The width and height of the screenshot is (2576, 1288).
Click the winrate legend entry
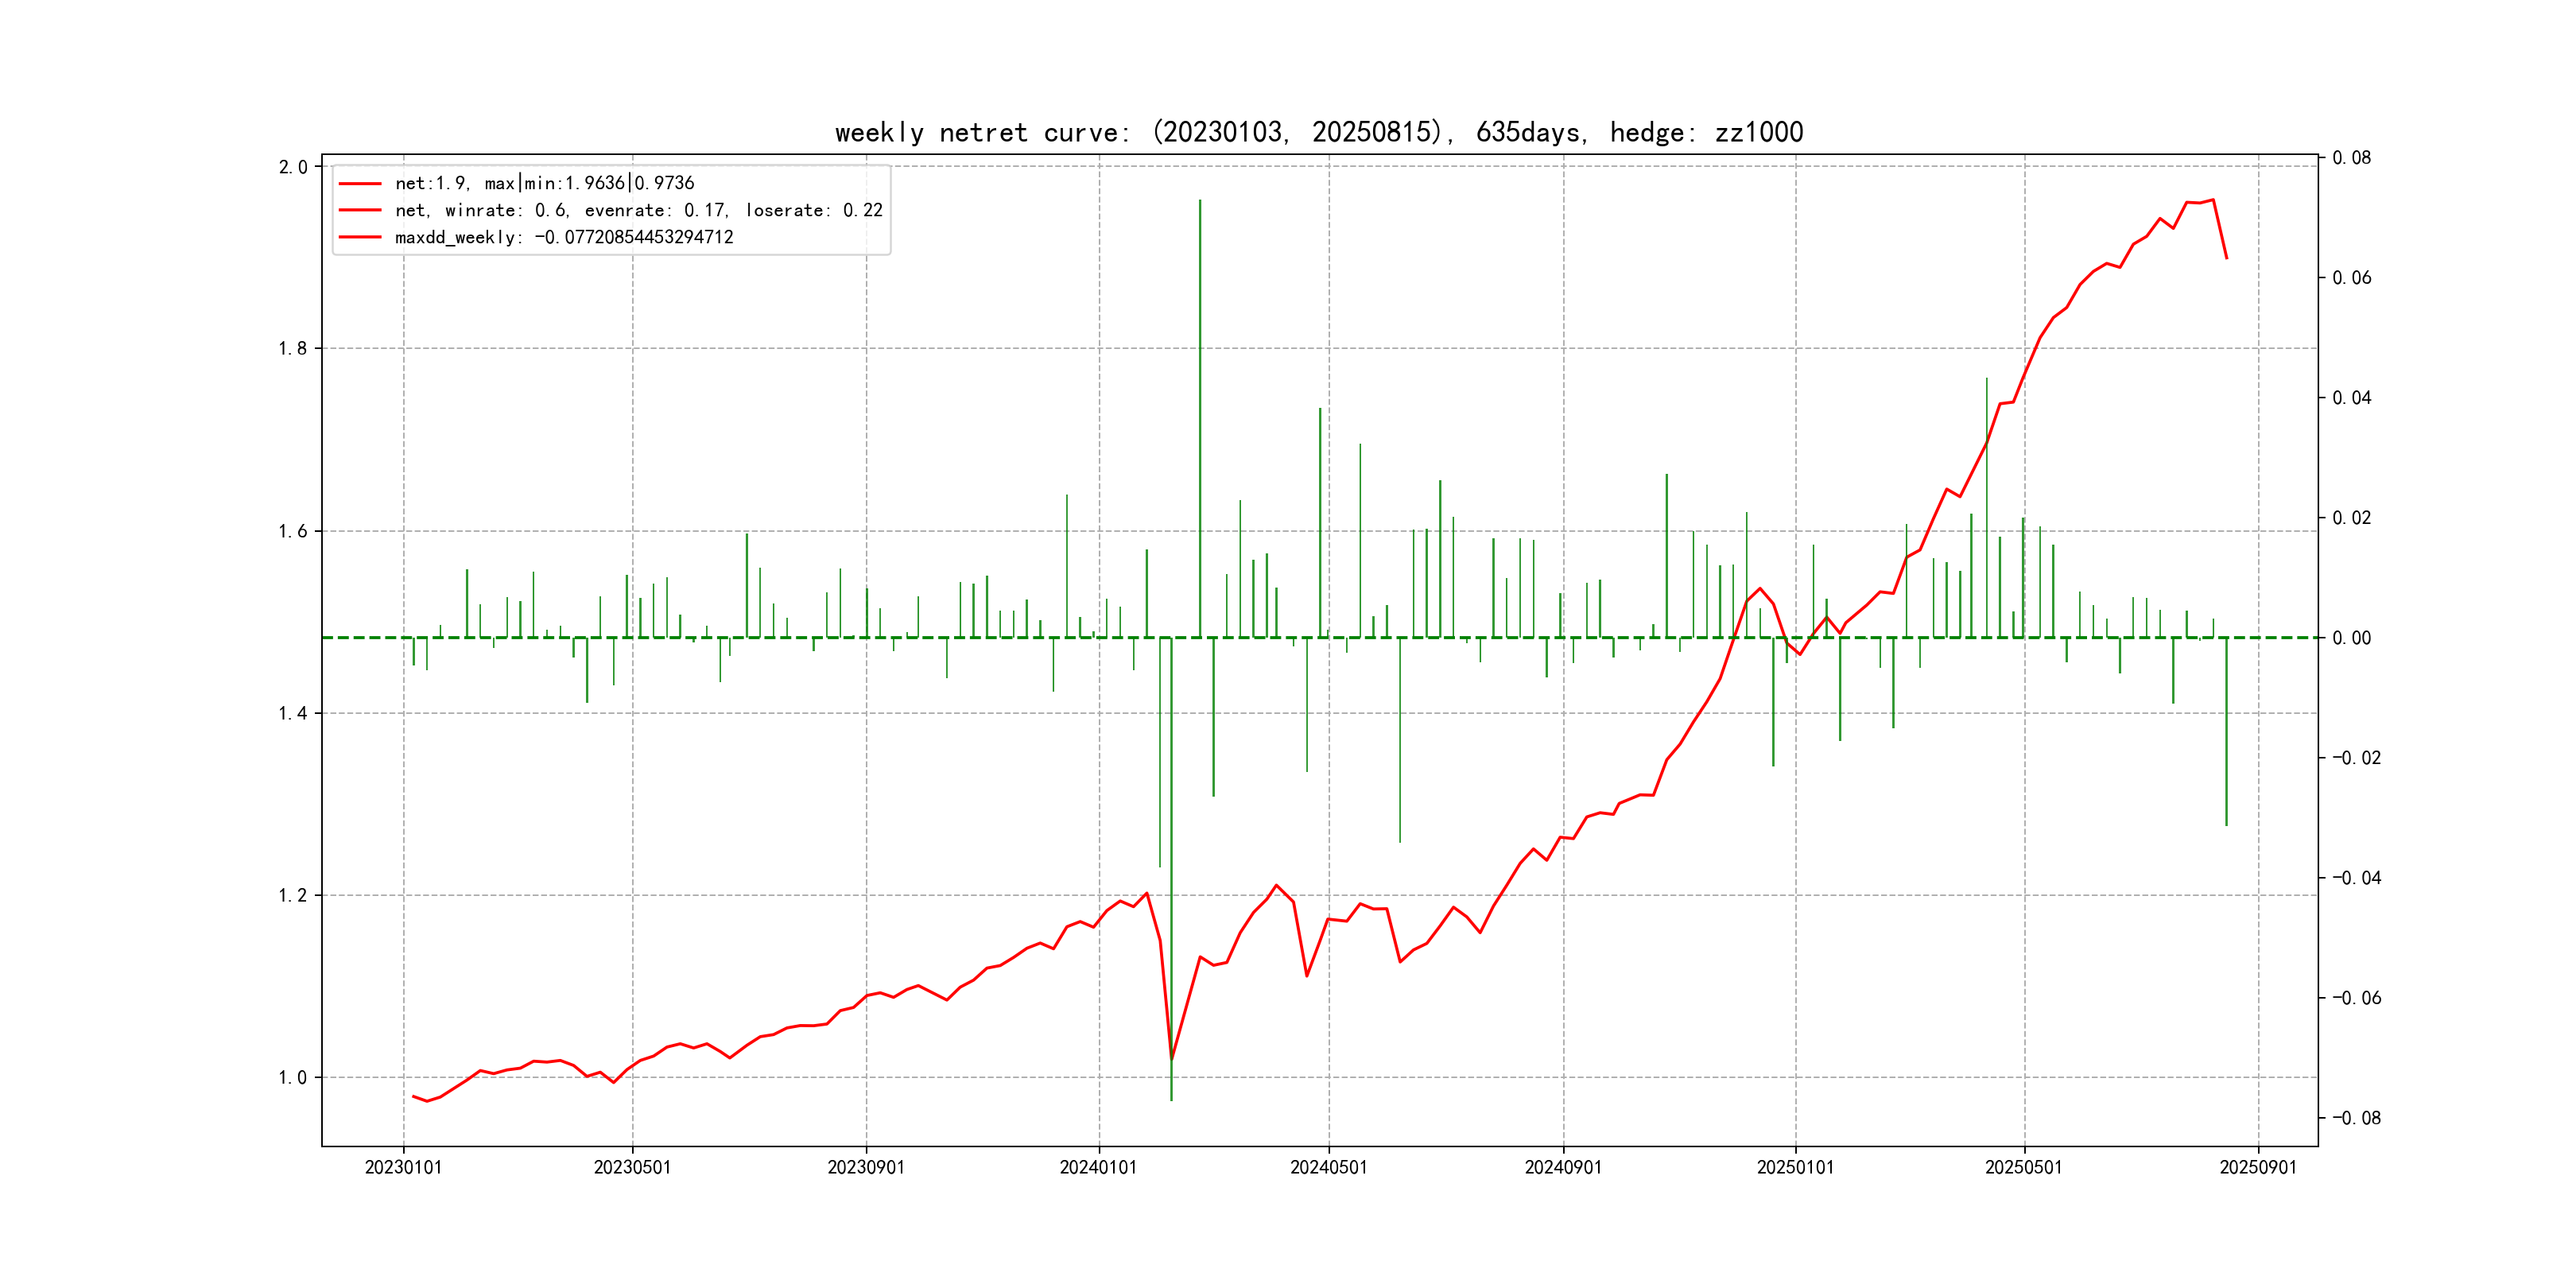pos(638,210)
